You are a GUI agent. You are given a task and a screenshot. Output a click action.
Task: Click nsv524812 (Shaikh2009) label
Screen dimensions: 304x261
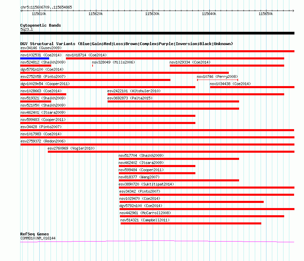[x=43, y=62]
